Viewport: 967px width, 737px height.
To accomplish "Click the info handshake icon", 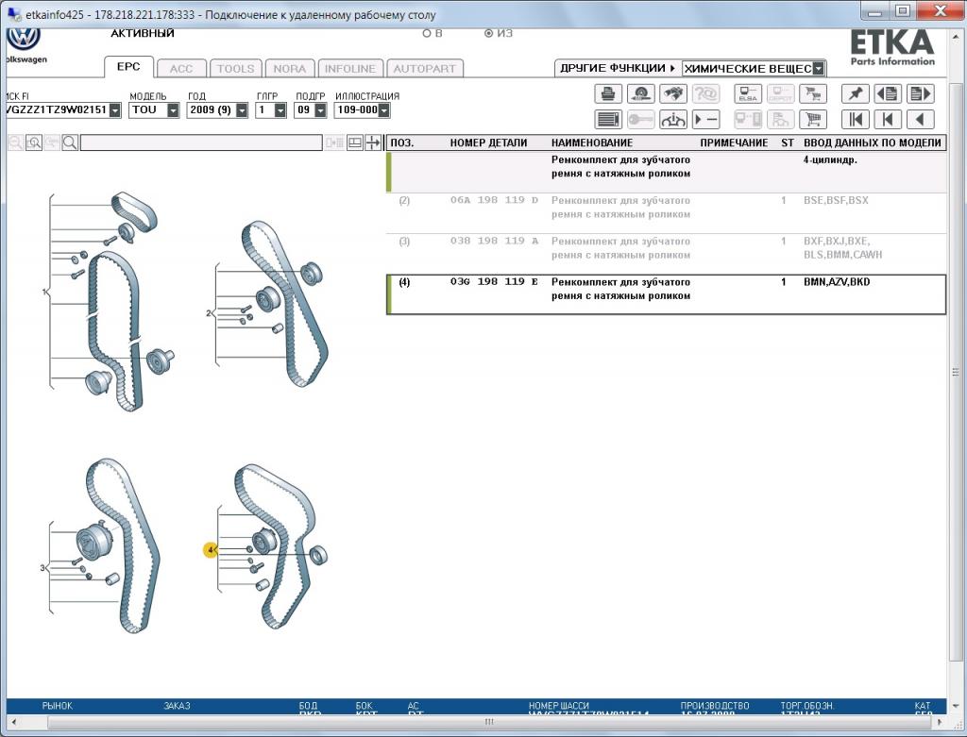I will (673, 119).
